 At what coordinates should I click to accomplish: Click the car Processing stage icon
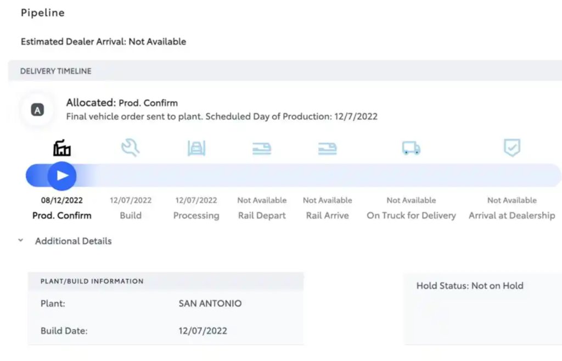tap(196, 148)
